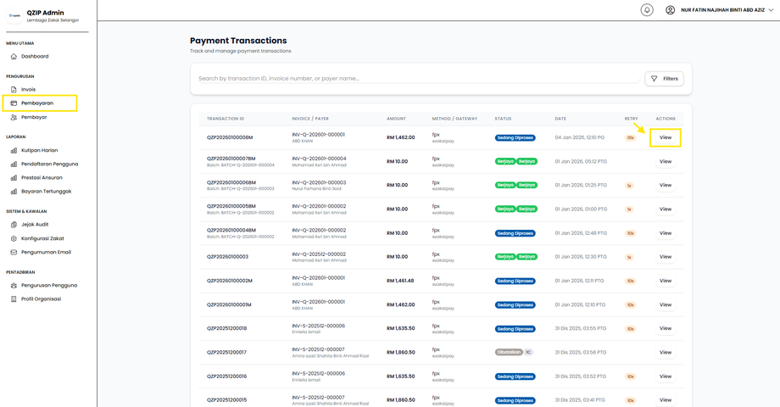Click the QZIP Admin logo
780x407 pixels.
click(14, 16)
